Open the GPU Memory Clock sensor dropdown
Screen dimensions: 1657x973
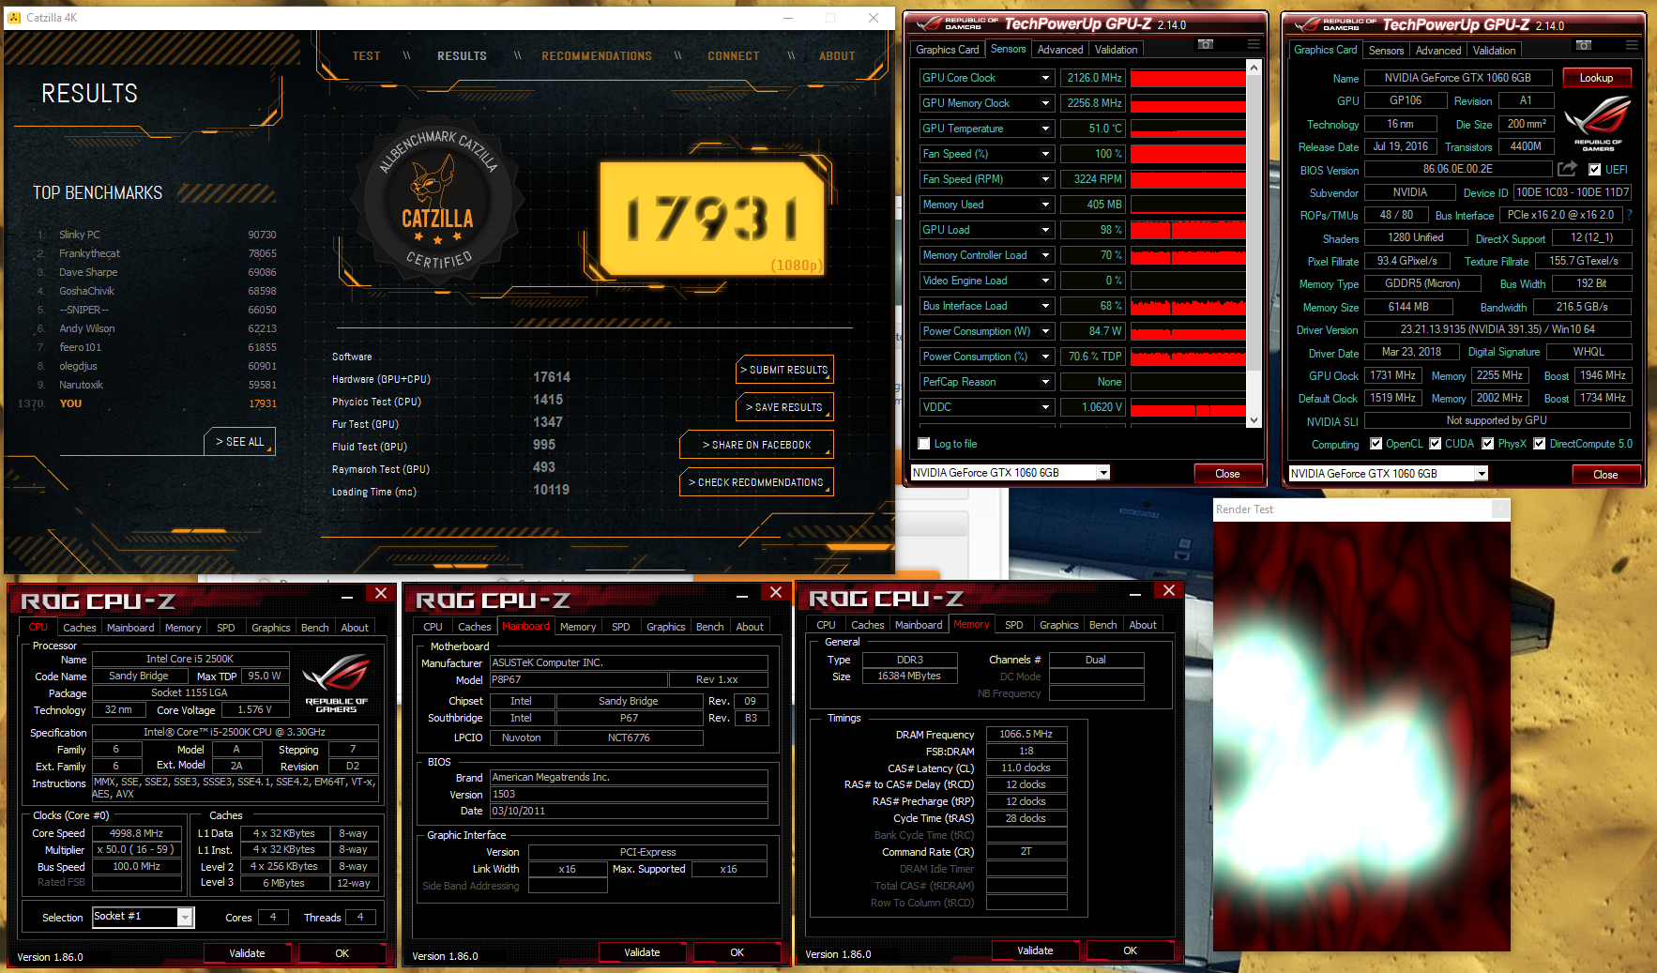[x=1045, y=103]
